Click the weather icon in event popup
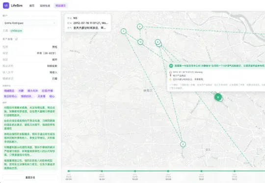Screen dimensions: 265x183 click(x=170, y=79)
